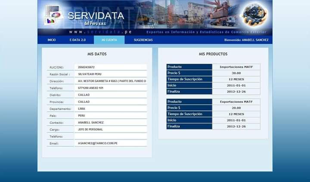Click the www.servidata.pe website link

[x=100, y=32]
